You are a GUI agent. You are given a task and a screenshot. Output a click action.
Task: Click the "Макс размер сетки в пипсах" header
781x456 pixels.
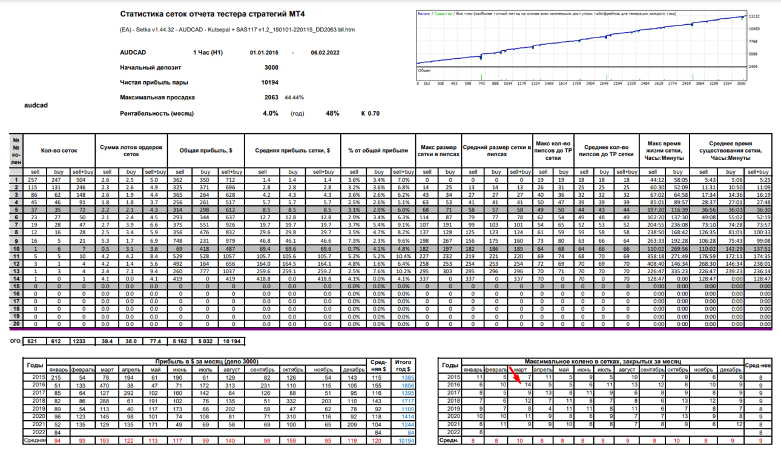click(x=439, y=150)
